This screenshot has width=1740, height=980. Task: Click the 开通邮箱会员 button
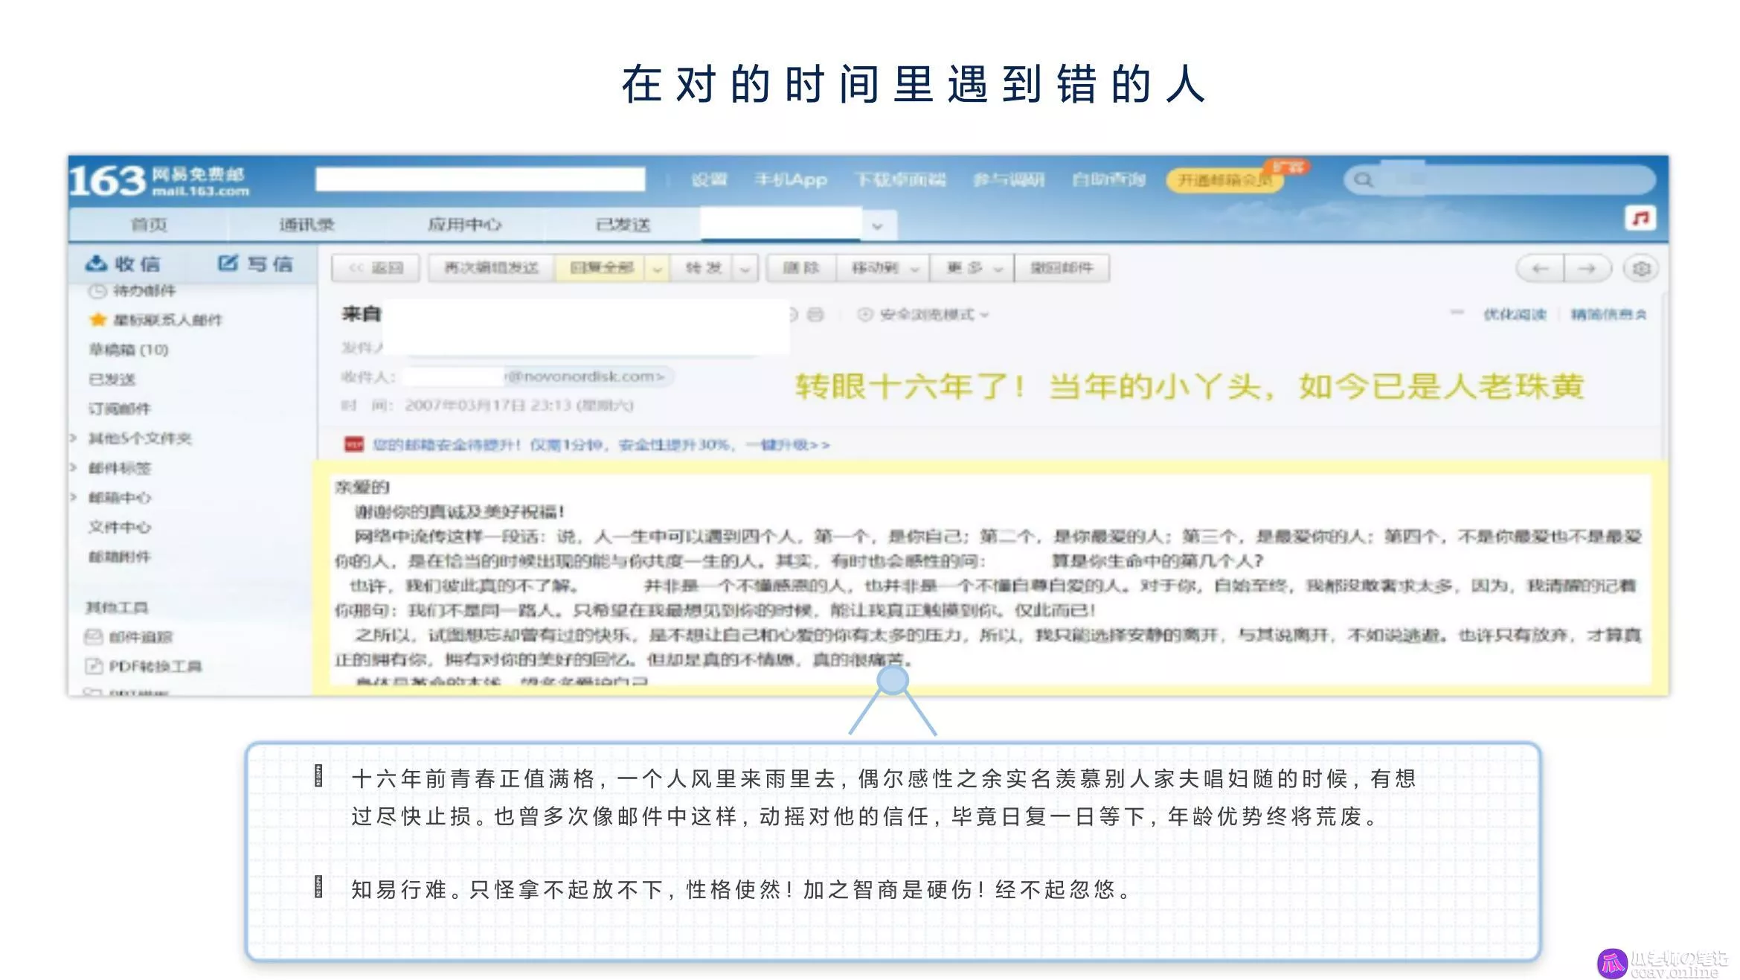tap(1224, 180)
